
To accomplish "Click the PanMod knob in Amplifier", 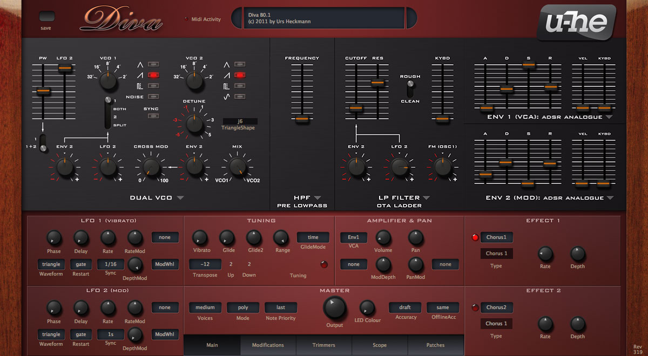I will 415,264.
